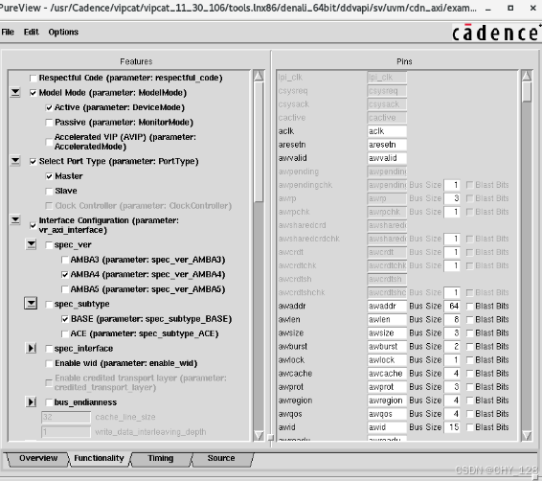Select AMBA5 spec version checkbox
Viewport: 542px width, 481px height.
(x=65, y=289)
